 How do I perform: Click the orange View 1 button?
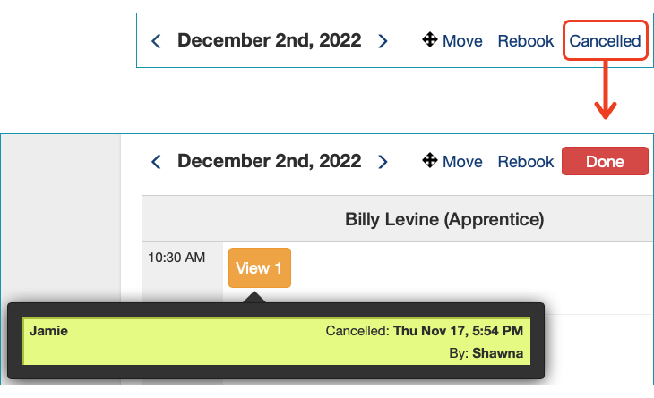(260, 267)
